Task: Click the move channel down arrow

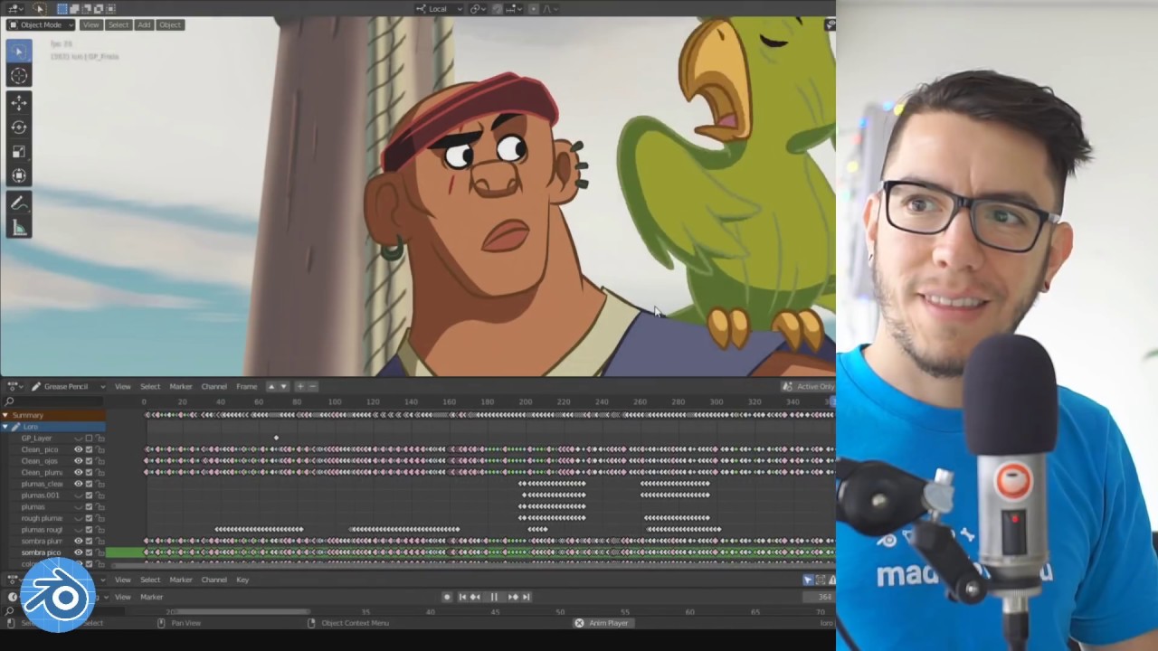Action: click(283, 386)
